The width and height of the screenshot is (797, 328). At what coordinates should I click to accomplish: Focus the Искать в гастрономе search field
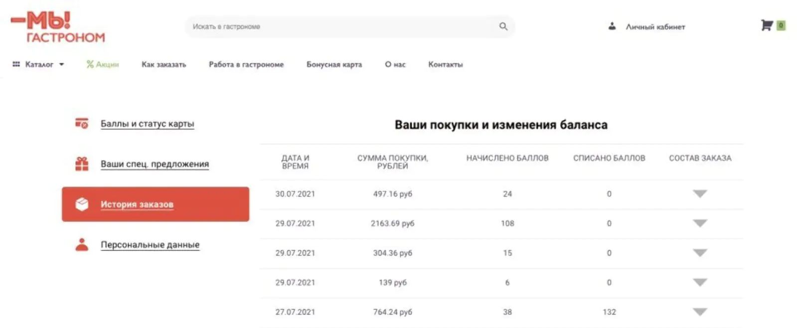tap(350, 26)
